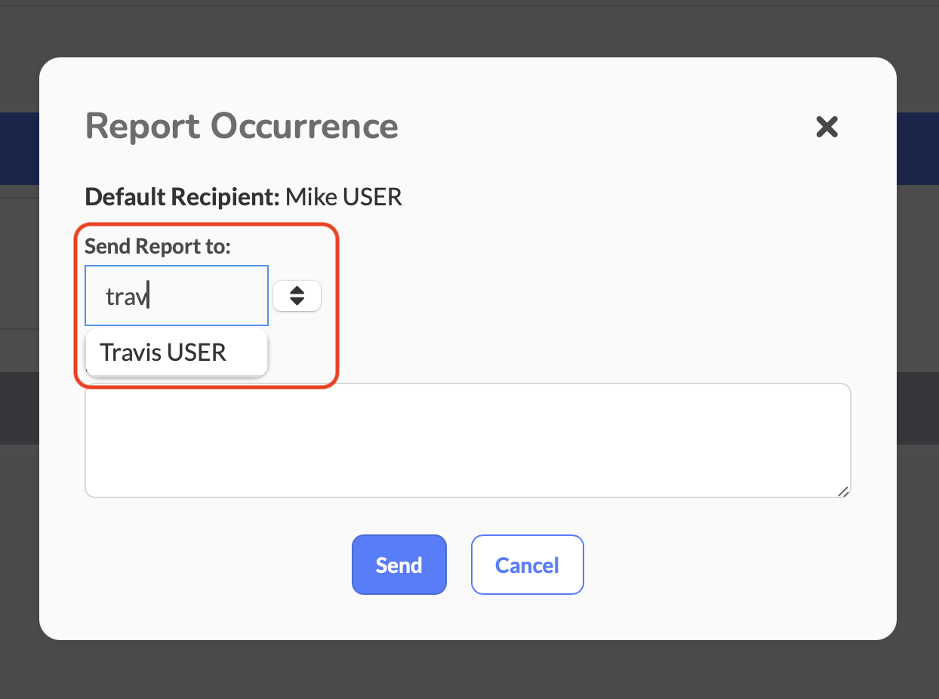
Task: Open the recipient list with the up-down arrow button
Action: click(x=297, y=296)
